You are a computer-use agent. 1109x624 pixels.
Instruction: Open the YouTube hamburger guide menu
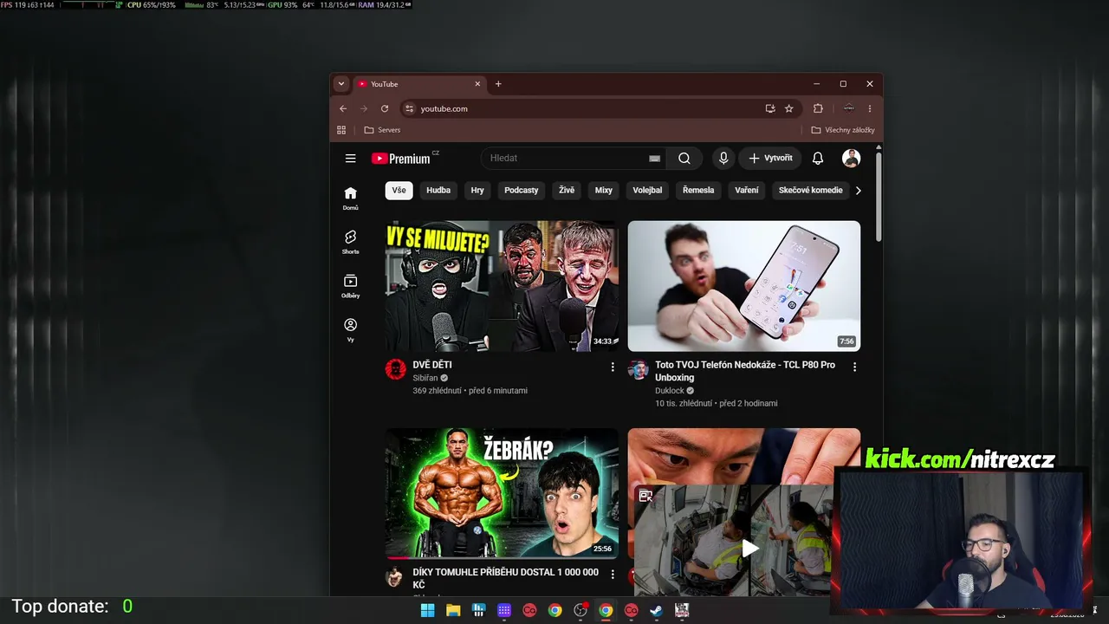350,159
